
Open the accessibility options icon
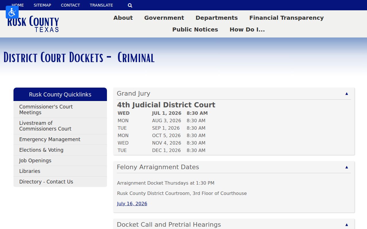coord(12,12)
